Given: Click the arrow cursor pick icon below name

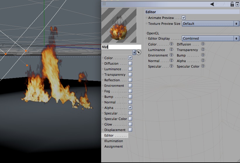Looking at the screenshot, I should click(x=139, y=52).
